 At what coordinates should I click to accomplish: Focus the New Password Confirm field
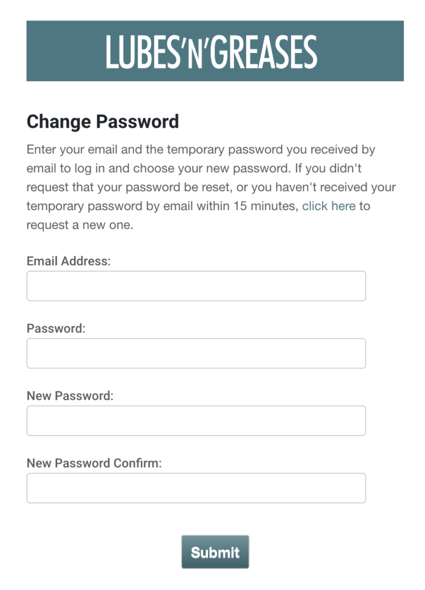(x=196, y=488)
